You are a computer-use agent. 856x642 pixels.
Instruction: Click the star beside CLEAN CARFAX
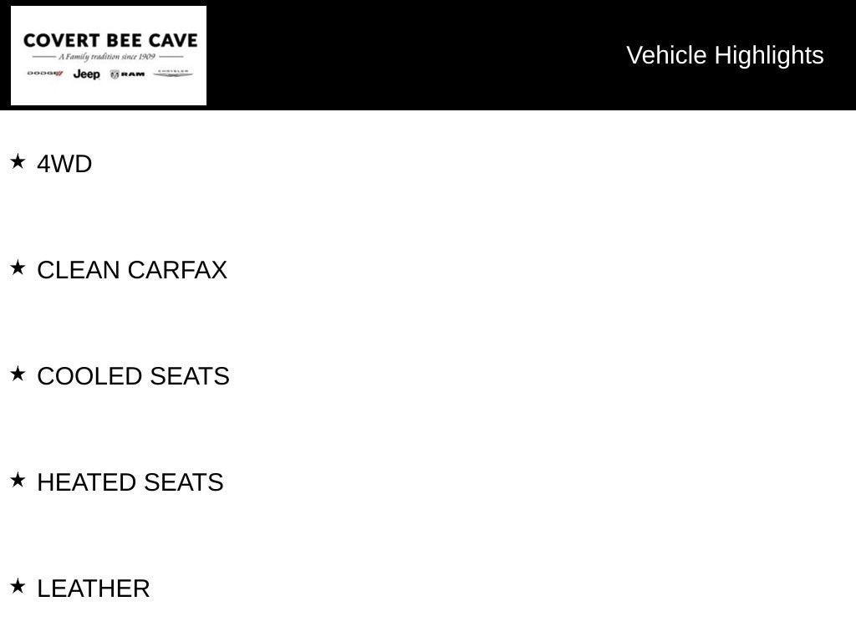click(x=18, y=267)
